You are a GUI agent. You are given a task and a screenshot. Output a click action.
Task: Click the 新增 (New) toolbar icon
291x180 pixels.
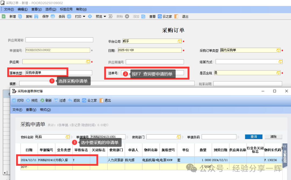[x=4, y=16]
